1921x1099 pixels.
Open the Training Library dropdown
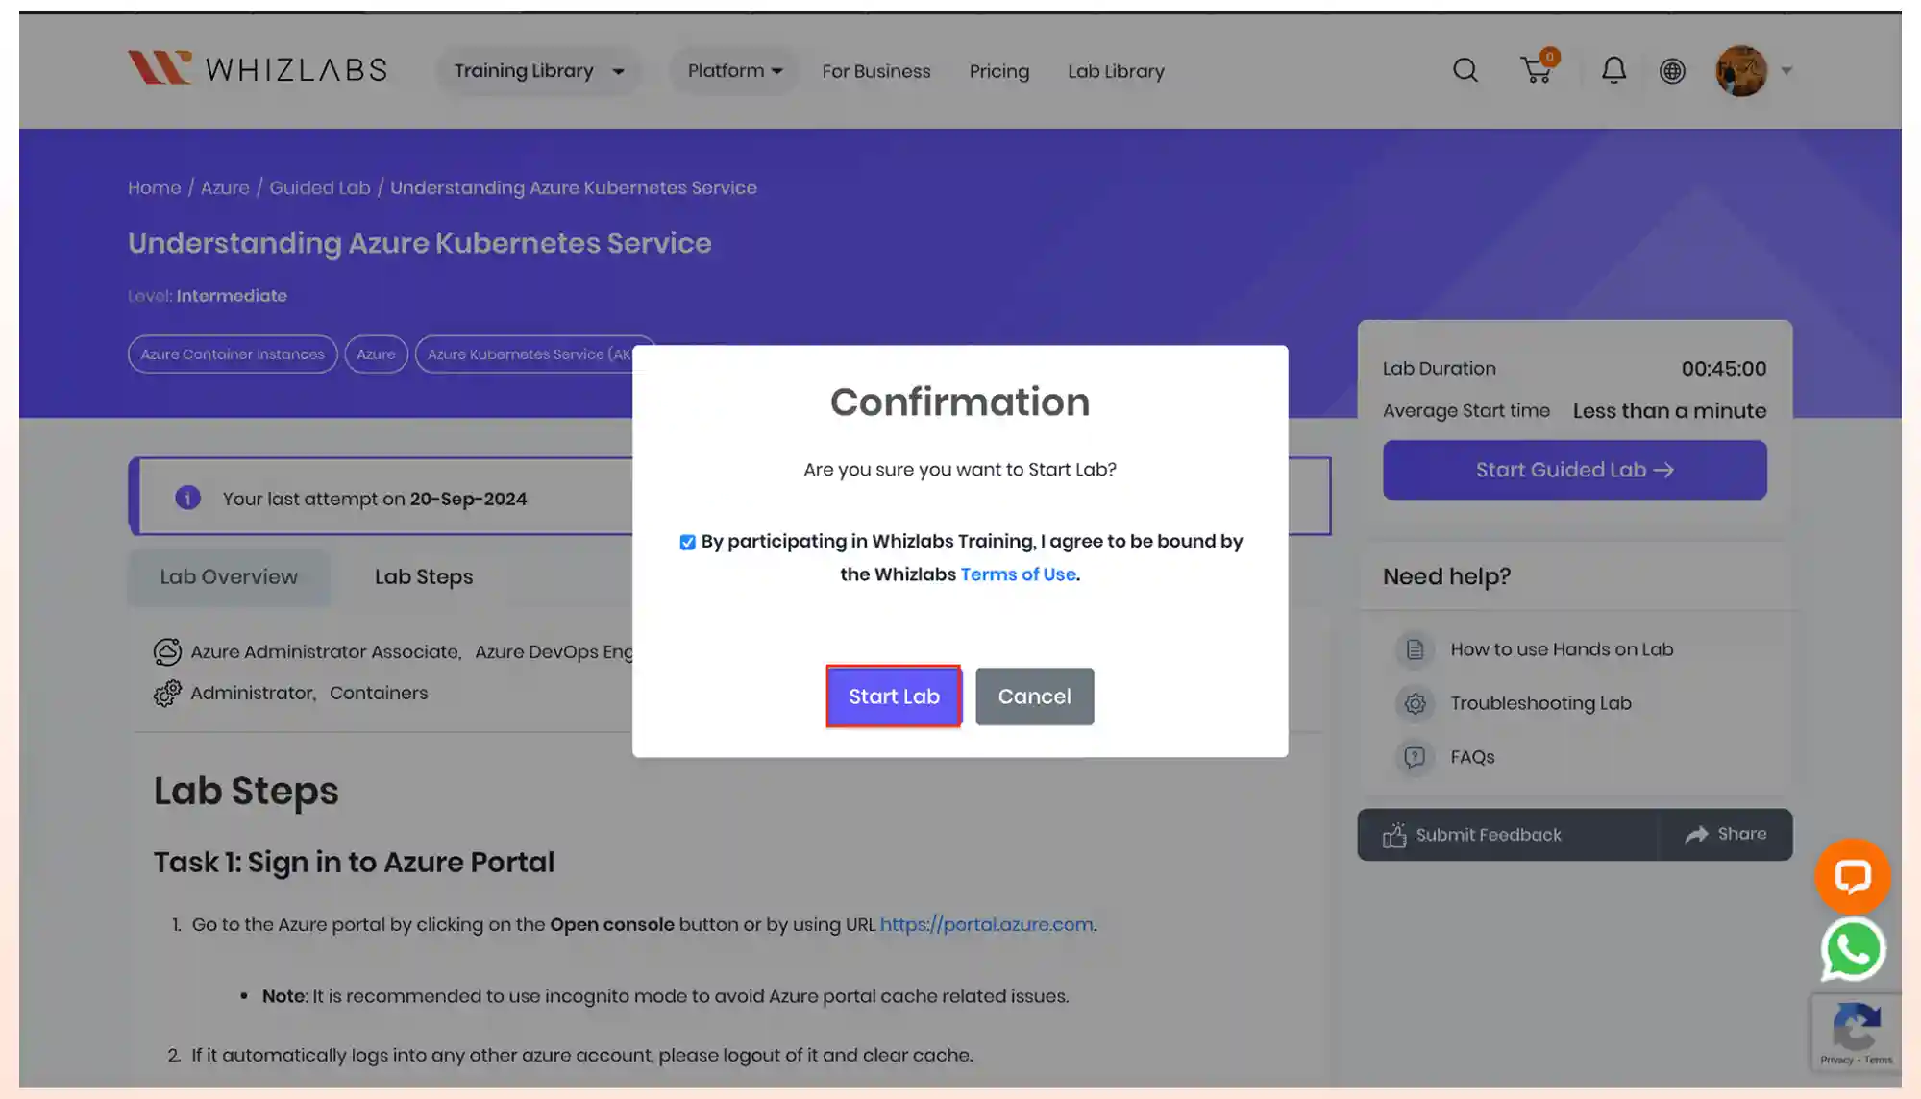(x=539, y=71)
